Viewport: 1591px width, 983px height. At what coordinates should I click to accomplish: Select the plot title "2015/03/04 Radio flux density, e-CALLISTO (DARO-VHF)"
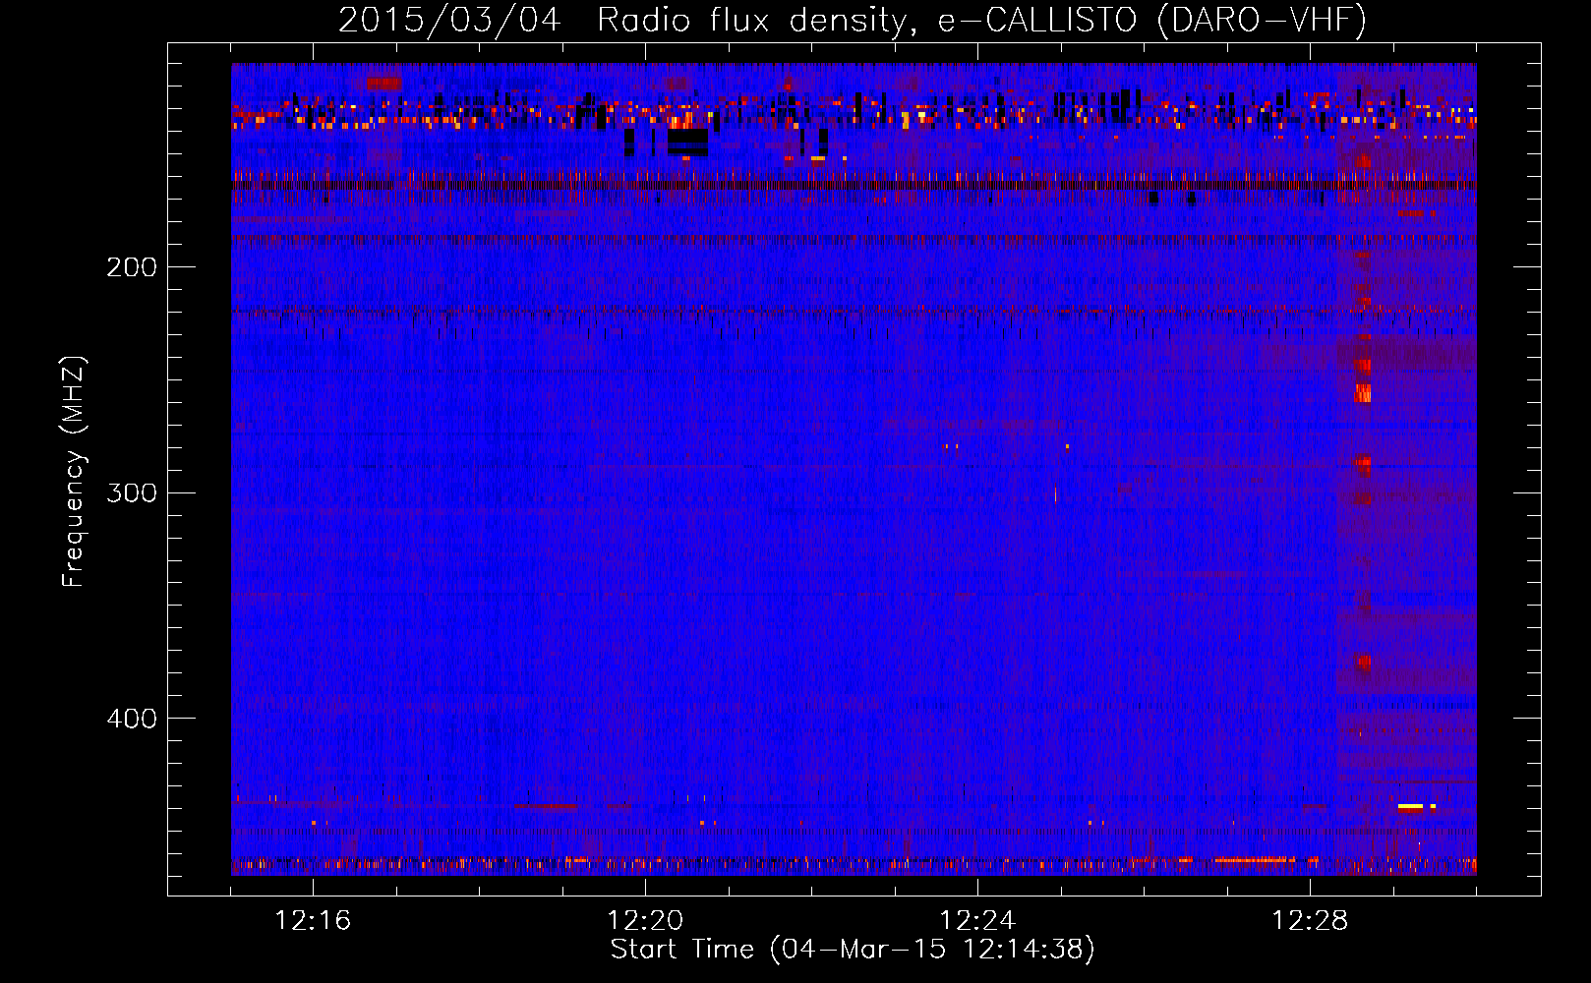pos(853,20)
